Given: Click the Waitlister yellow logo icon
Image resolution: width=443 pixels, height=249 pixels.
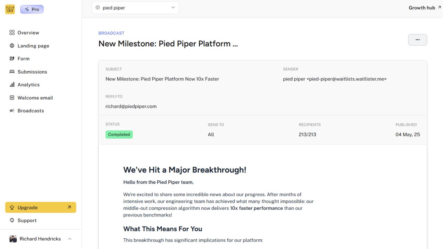Looking at the screenshot, I should point(10,9).
